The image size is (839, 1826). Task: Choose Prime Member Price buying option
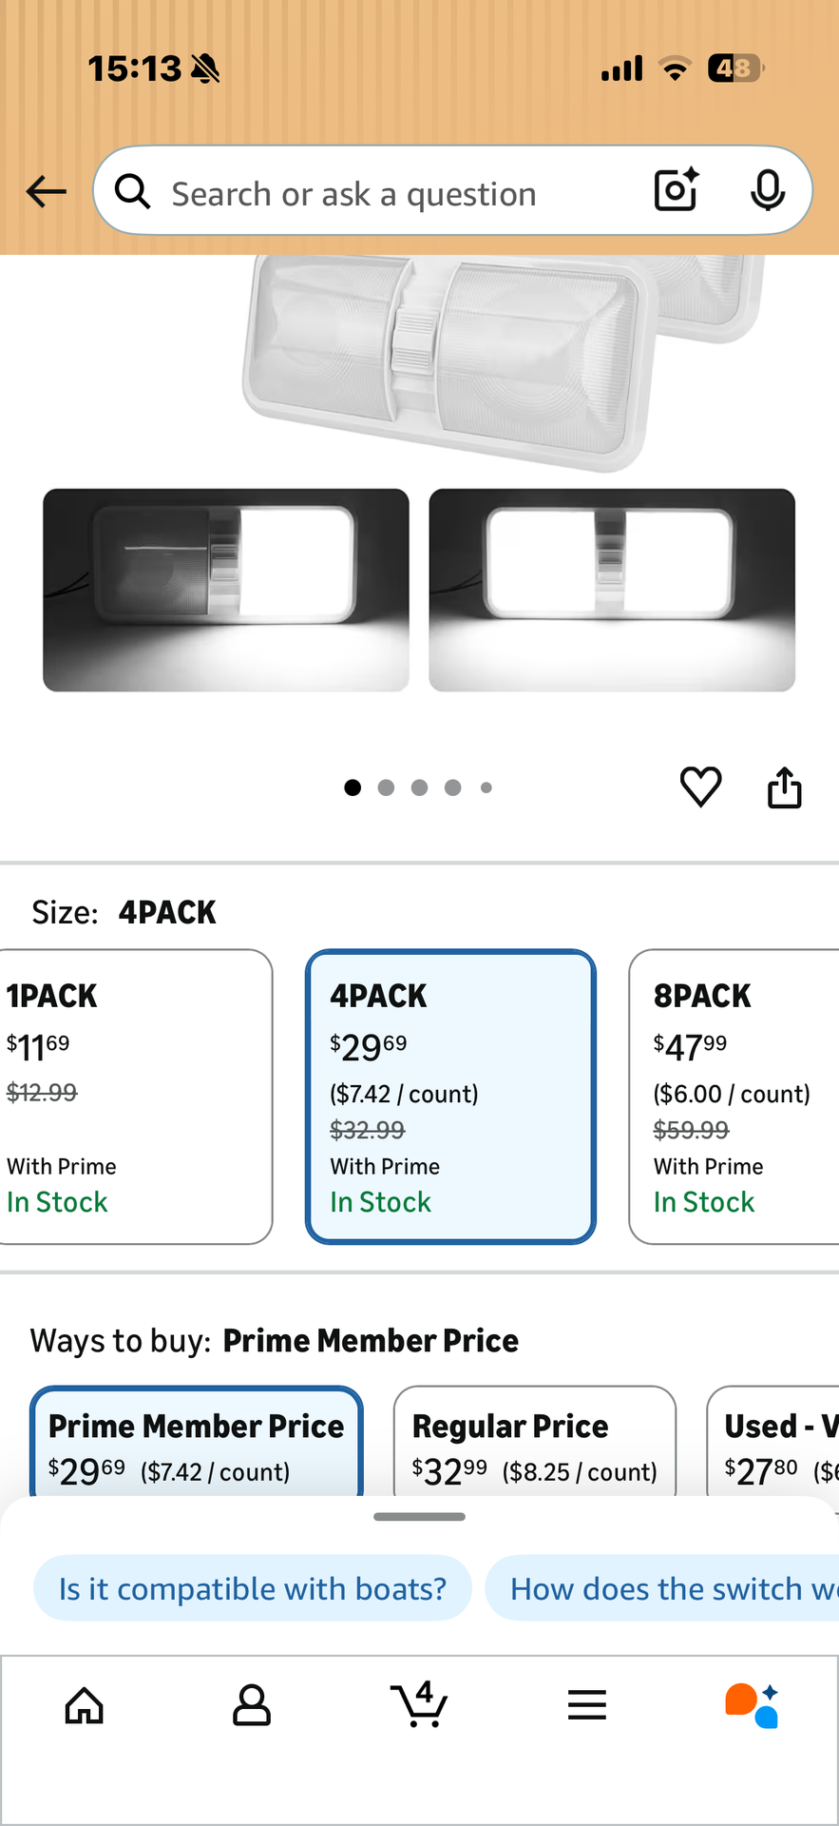(x=197, y=1443)
